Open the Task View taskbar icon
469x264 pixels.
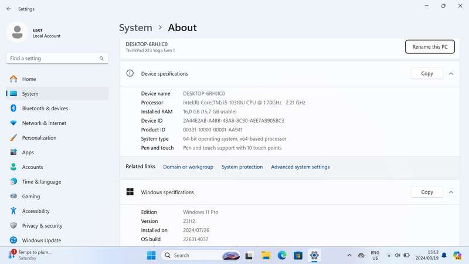pos(249,256)
